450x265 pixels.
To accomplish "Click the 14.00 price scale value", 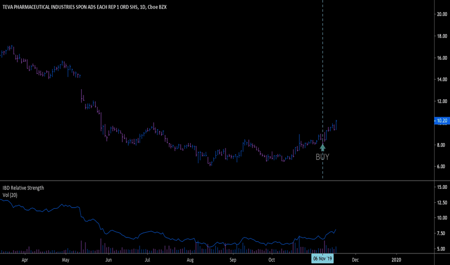I will (442, 79).
